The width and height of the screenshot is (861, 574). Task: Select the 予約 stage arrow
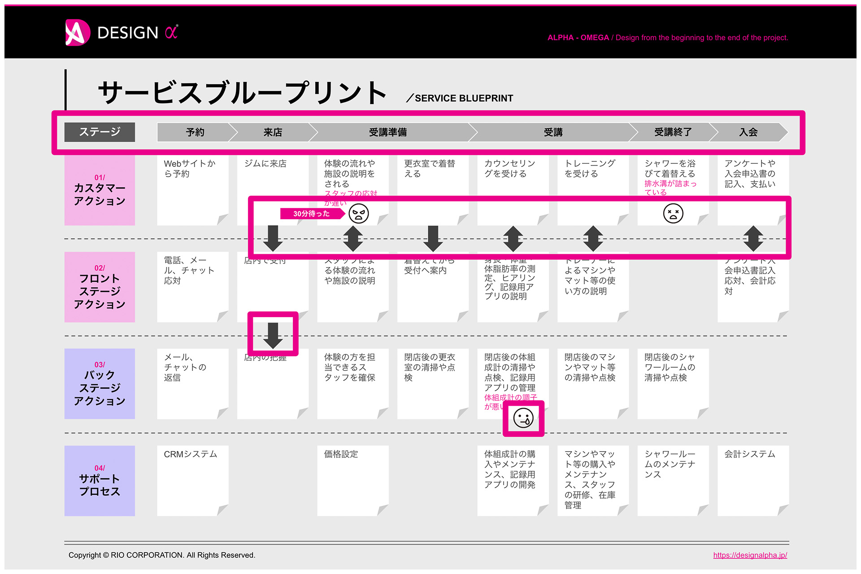(x=197, y=132)
